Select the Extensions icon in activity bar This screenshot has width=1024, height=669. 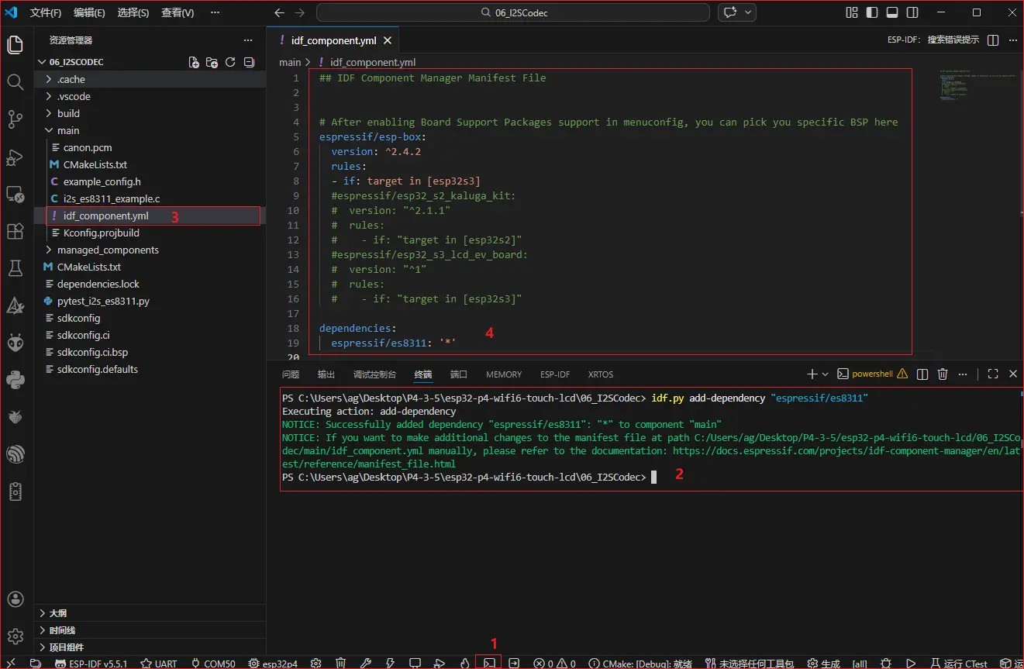(x=15, y=230)
